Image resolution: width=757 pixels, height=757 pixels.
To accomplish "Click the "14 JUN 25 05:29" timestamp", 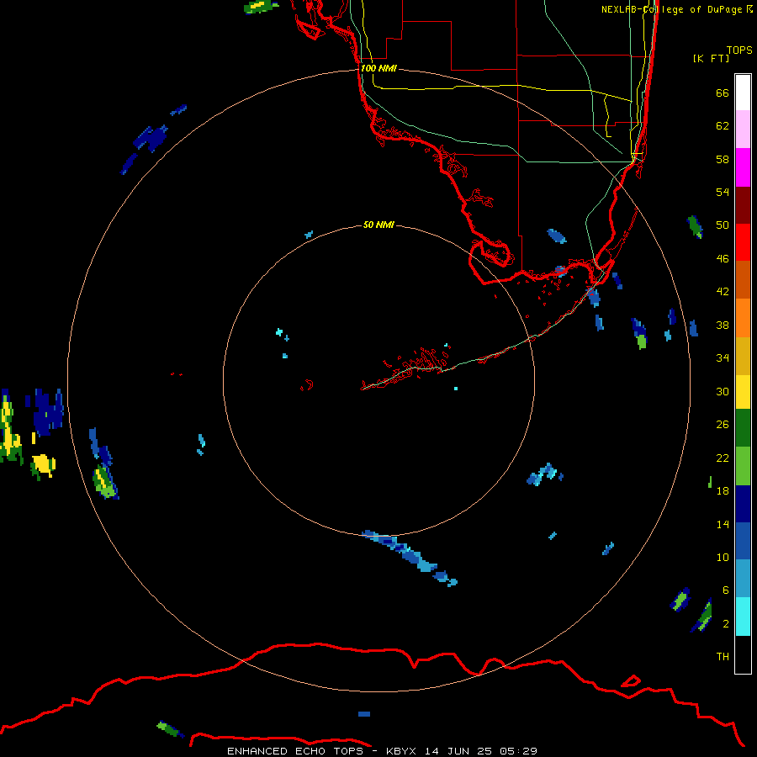I will click(x=481, y=751).
